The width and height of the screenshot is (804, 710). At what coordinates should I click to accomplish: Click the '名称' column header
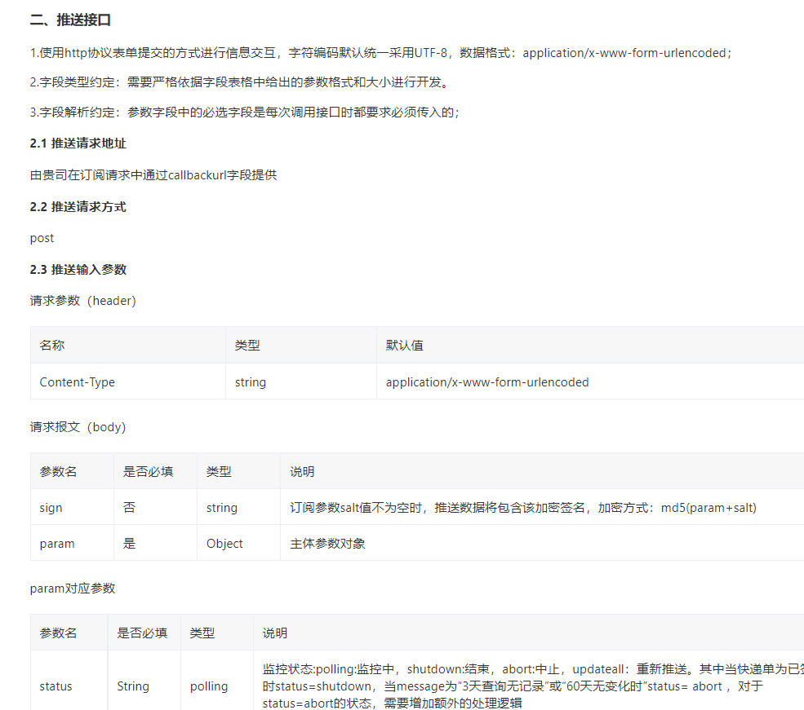128,345
